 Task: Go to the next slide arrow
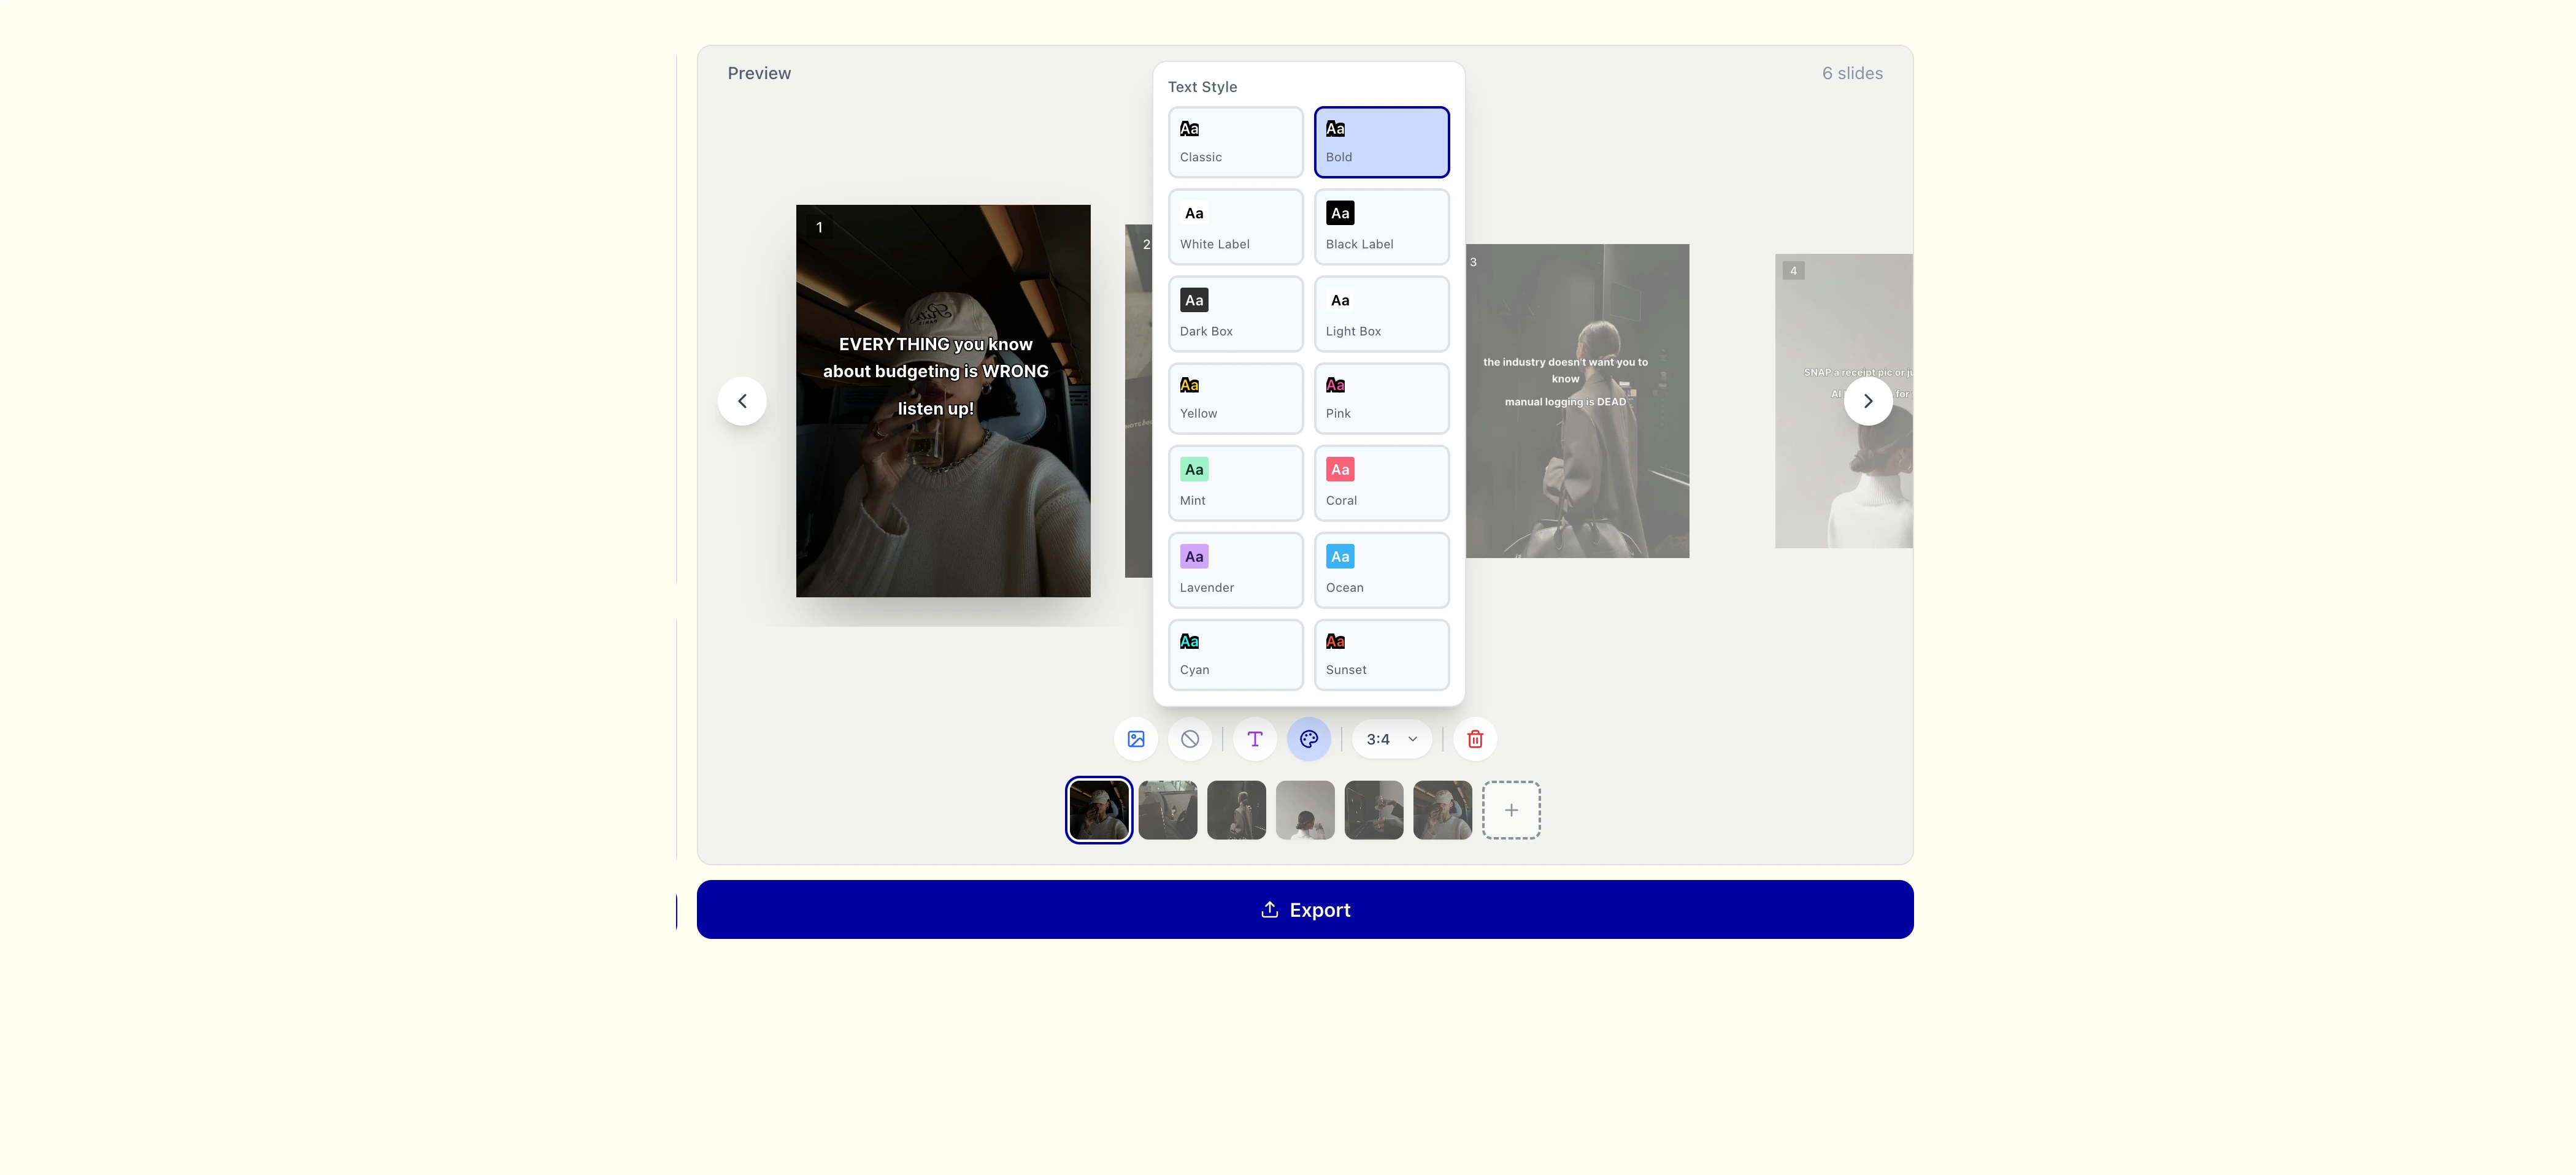[1868, 401]
